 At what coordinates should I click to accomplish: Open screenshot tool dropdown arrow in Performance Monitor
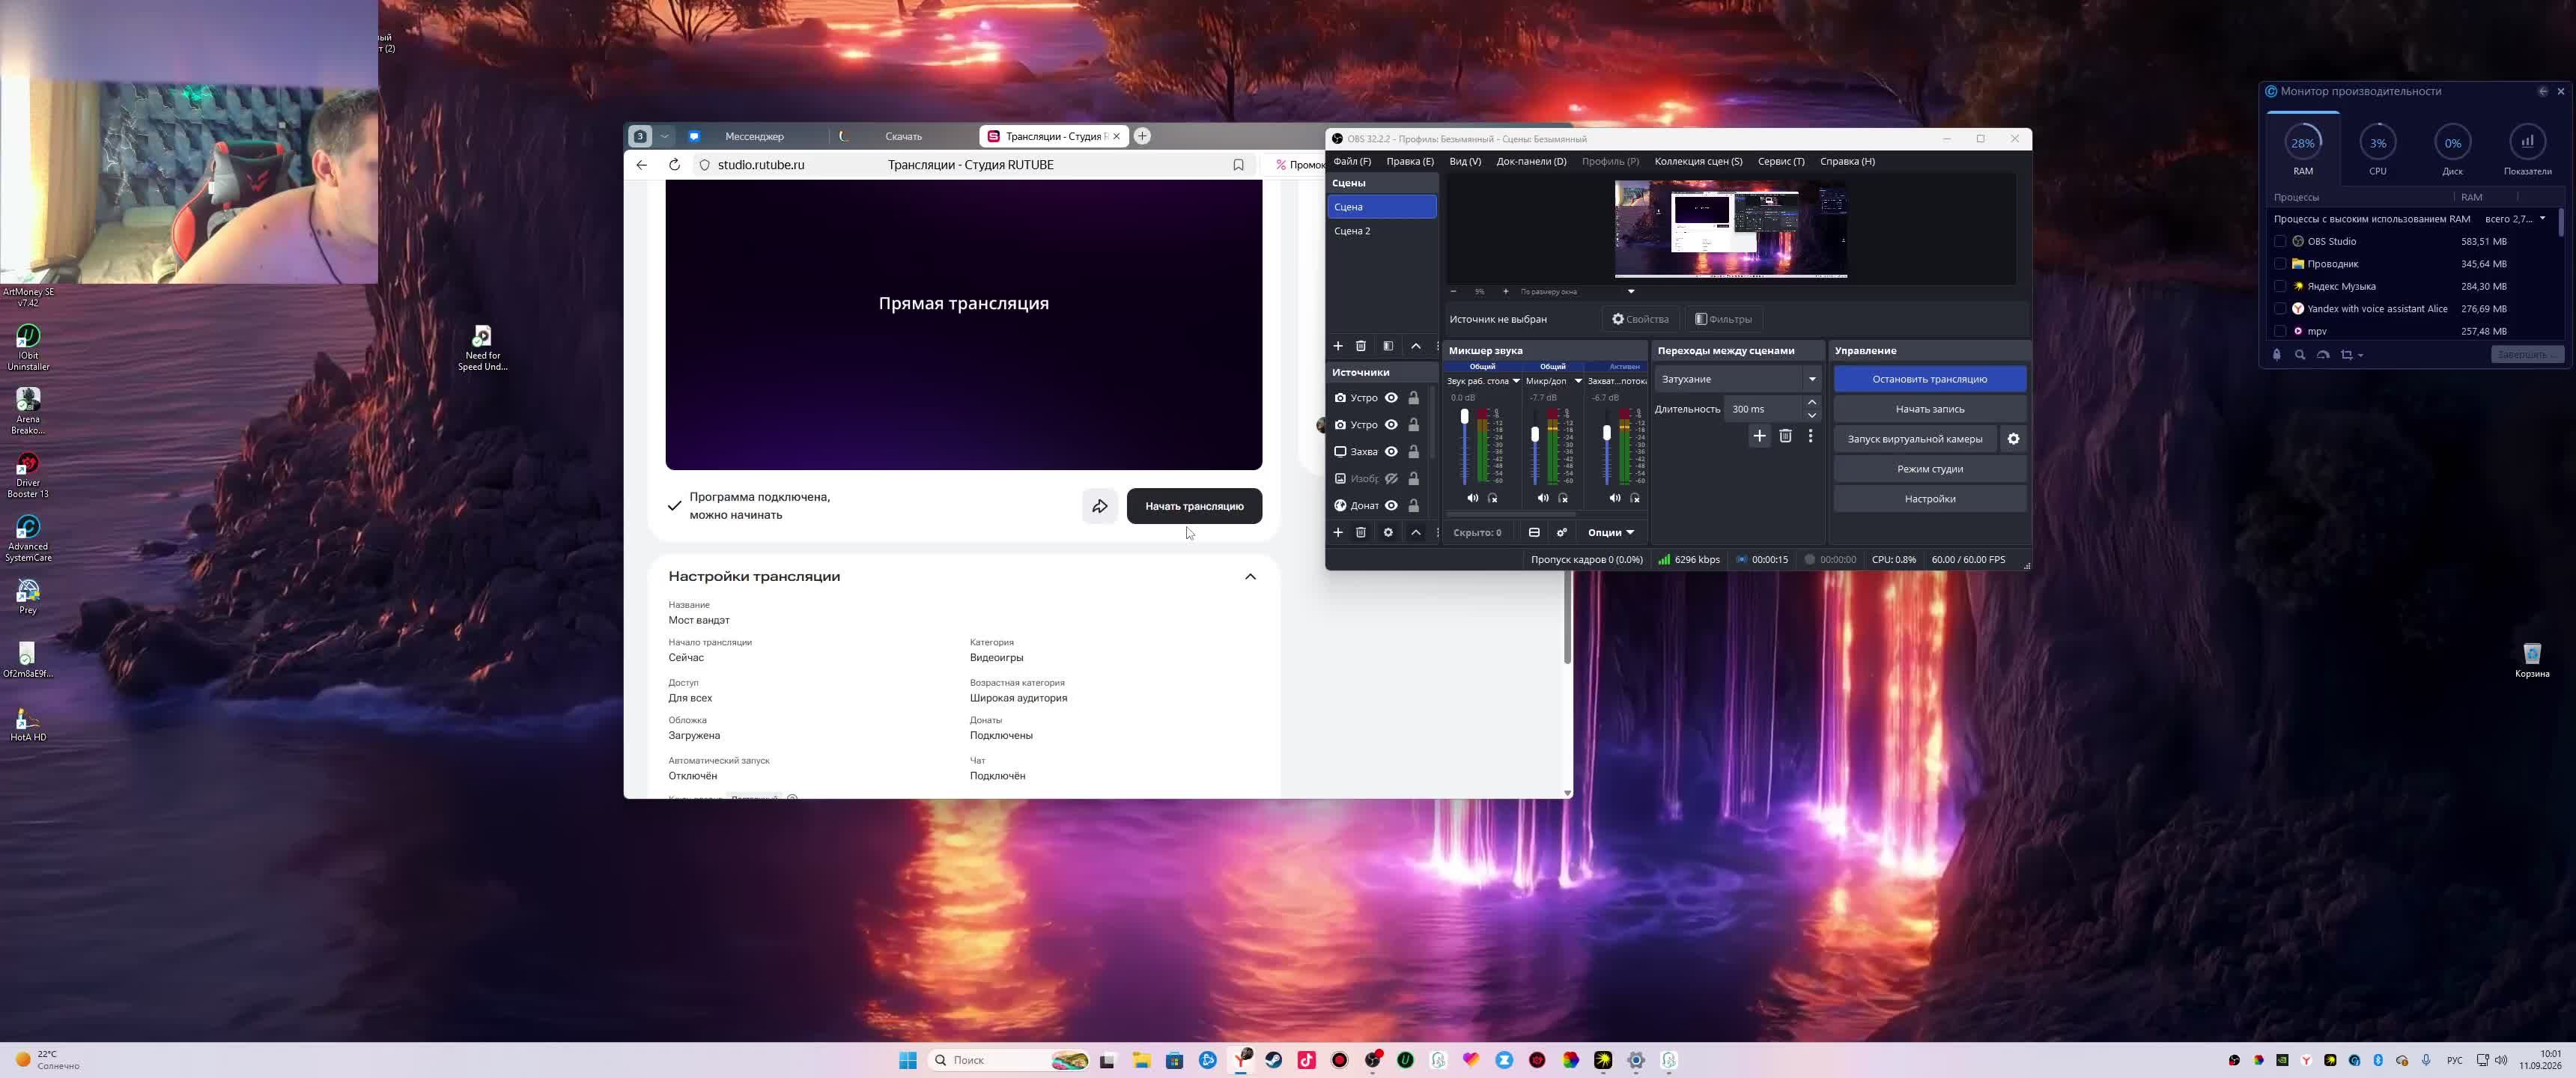(x=2361, y=355)
